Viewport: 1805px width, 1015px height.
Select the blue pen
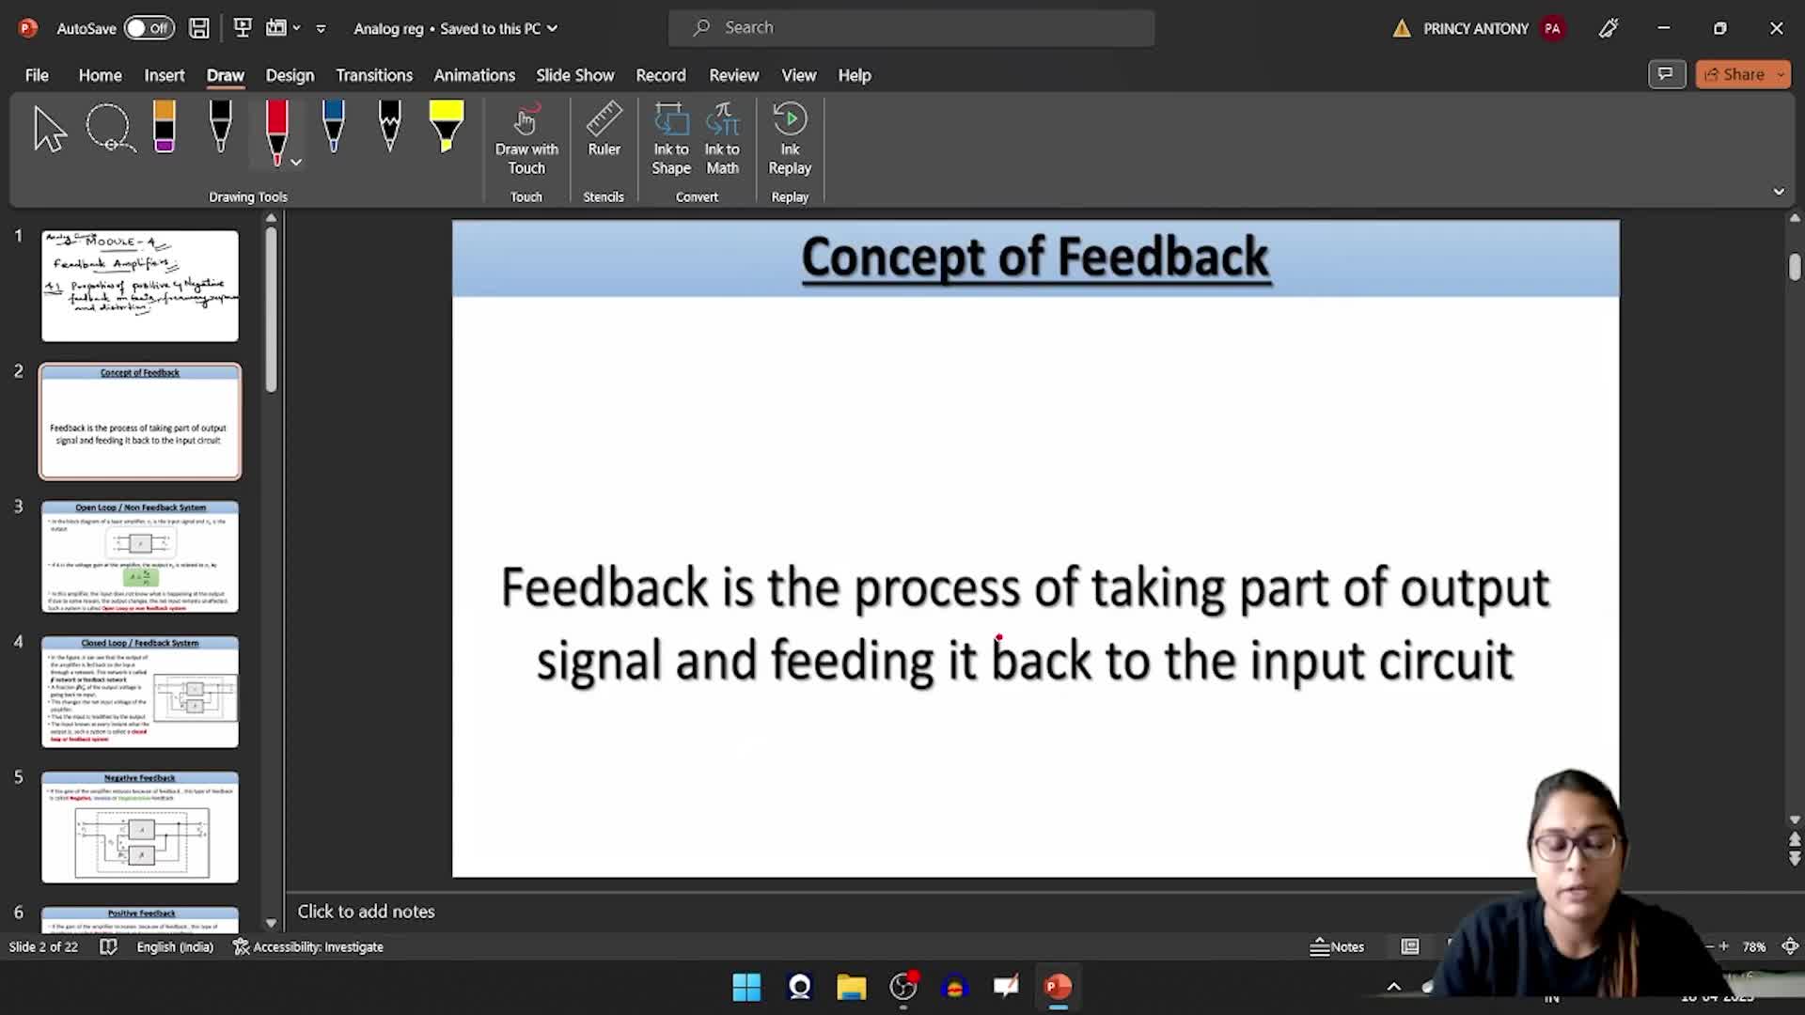click(x=333, y=128)
